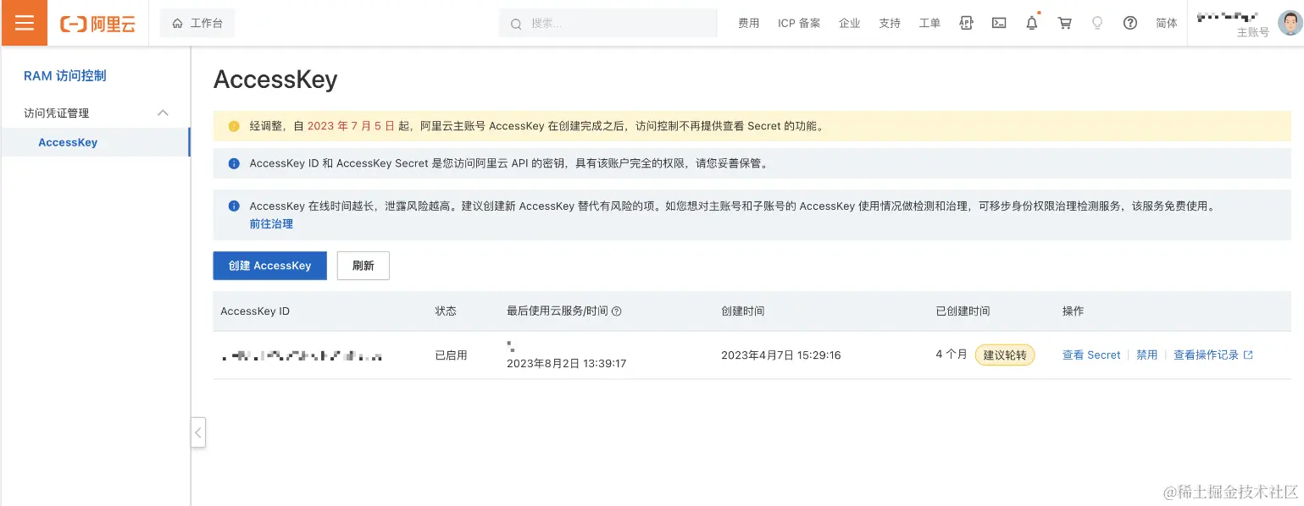The height and width of the screenshot is (506, 1304).
Task: Click the API developer tools icon
Action: click(x=966, y=24)
